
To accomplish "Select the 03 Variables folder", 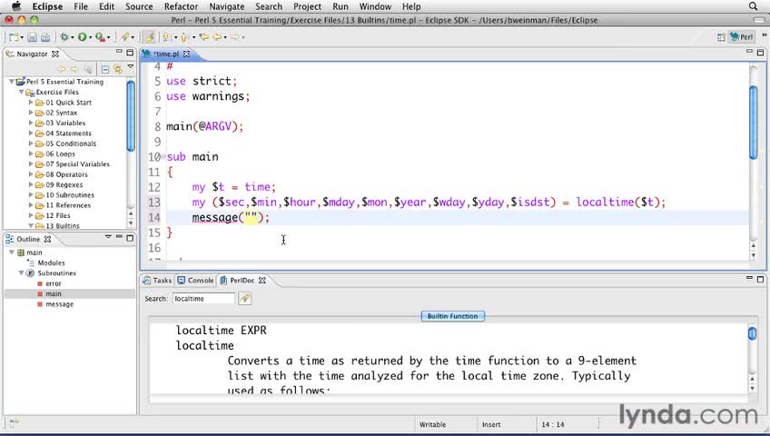I will [x=65, y=123].
